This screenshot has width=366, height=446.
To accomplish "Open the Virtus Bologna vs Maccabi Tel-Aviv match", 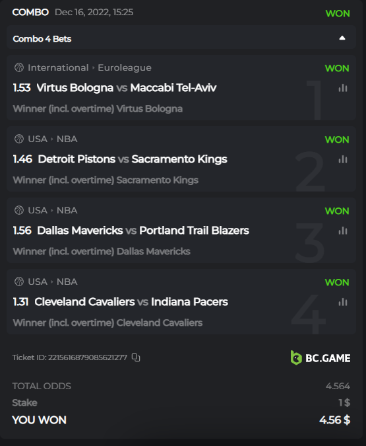I will click(x=127, y=88).
